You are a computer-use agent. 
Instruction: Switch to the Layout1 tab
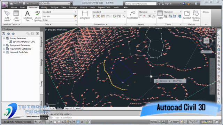click(68, 108)
